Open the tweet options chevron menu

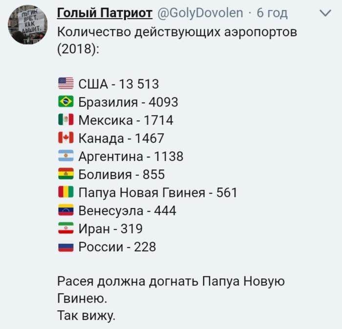click(x=324, y=14)
